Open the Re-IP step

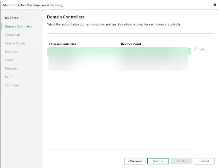(9, 77)
